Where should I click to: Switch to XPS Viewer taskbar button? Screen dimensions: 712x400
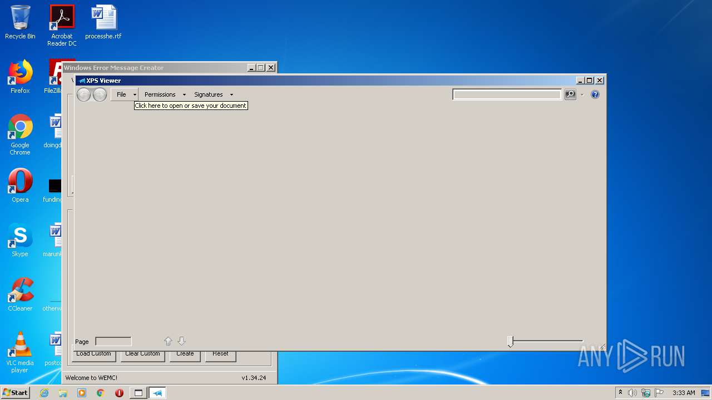(x=157, y=393)
